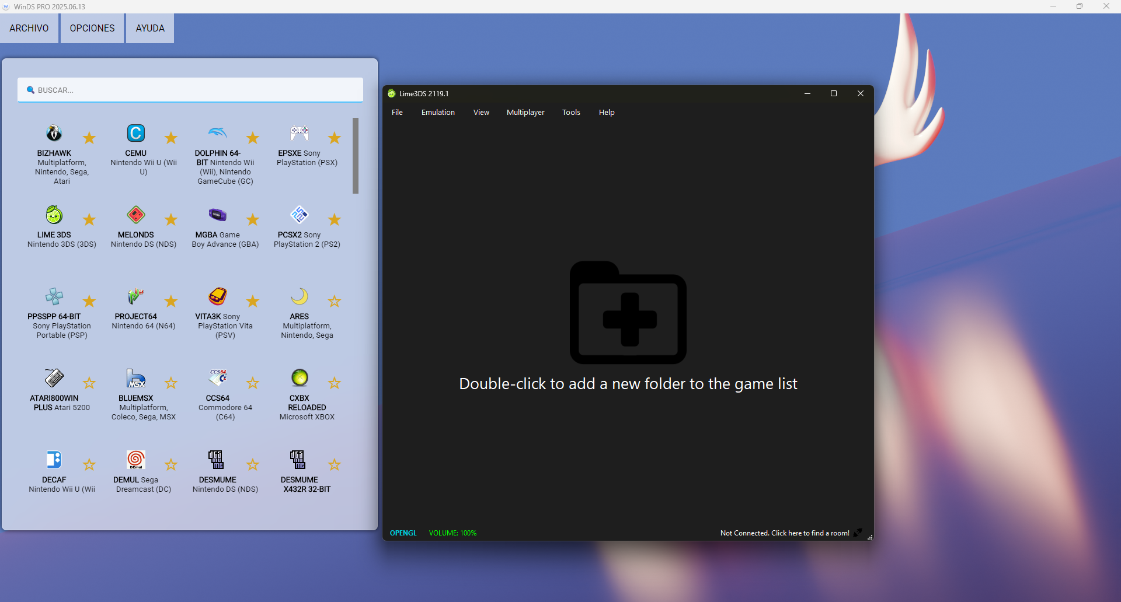
Task: Open the Ares moon icon
Action: (x=300, y=296)
